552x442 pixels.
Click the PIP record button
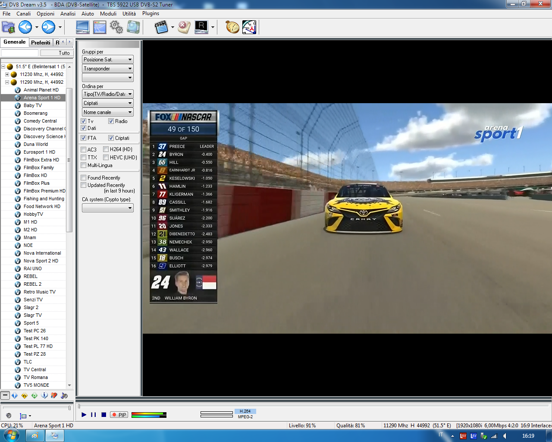click(119, 415)
